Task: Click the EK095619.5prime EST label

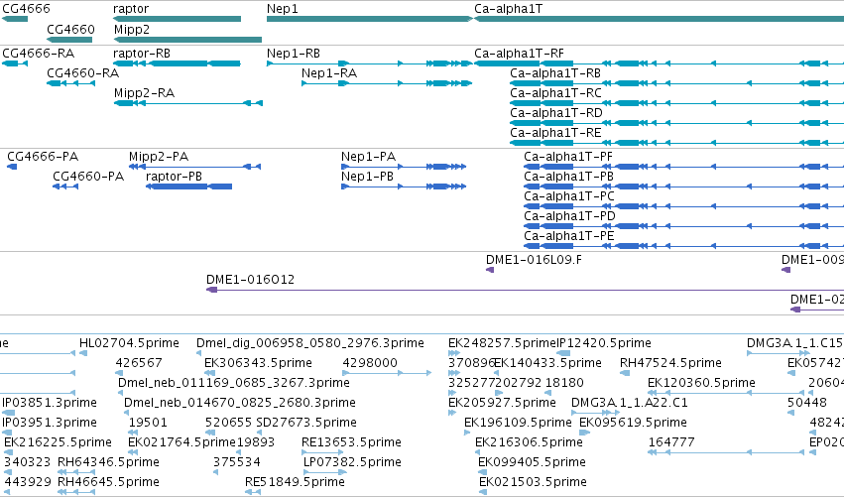Action: [633, 424]
